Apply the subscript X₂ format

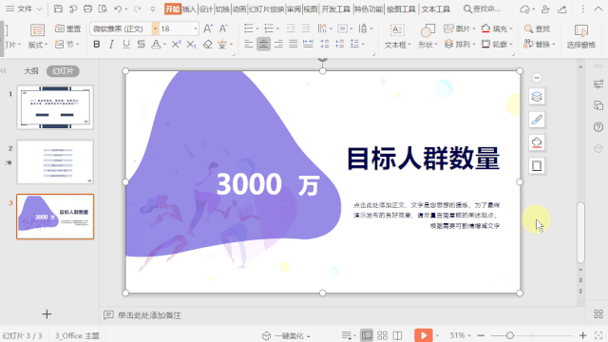click(x=191, y=45)
